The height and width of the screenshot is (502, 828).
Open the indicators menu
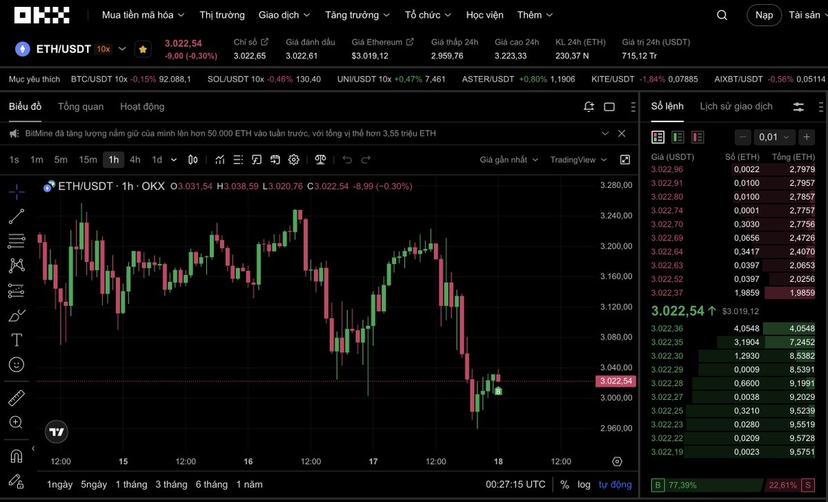pos(220,160)
